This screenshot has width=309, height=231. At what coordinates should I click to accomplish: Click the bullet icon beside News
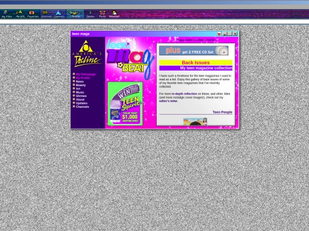point(74,81)
